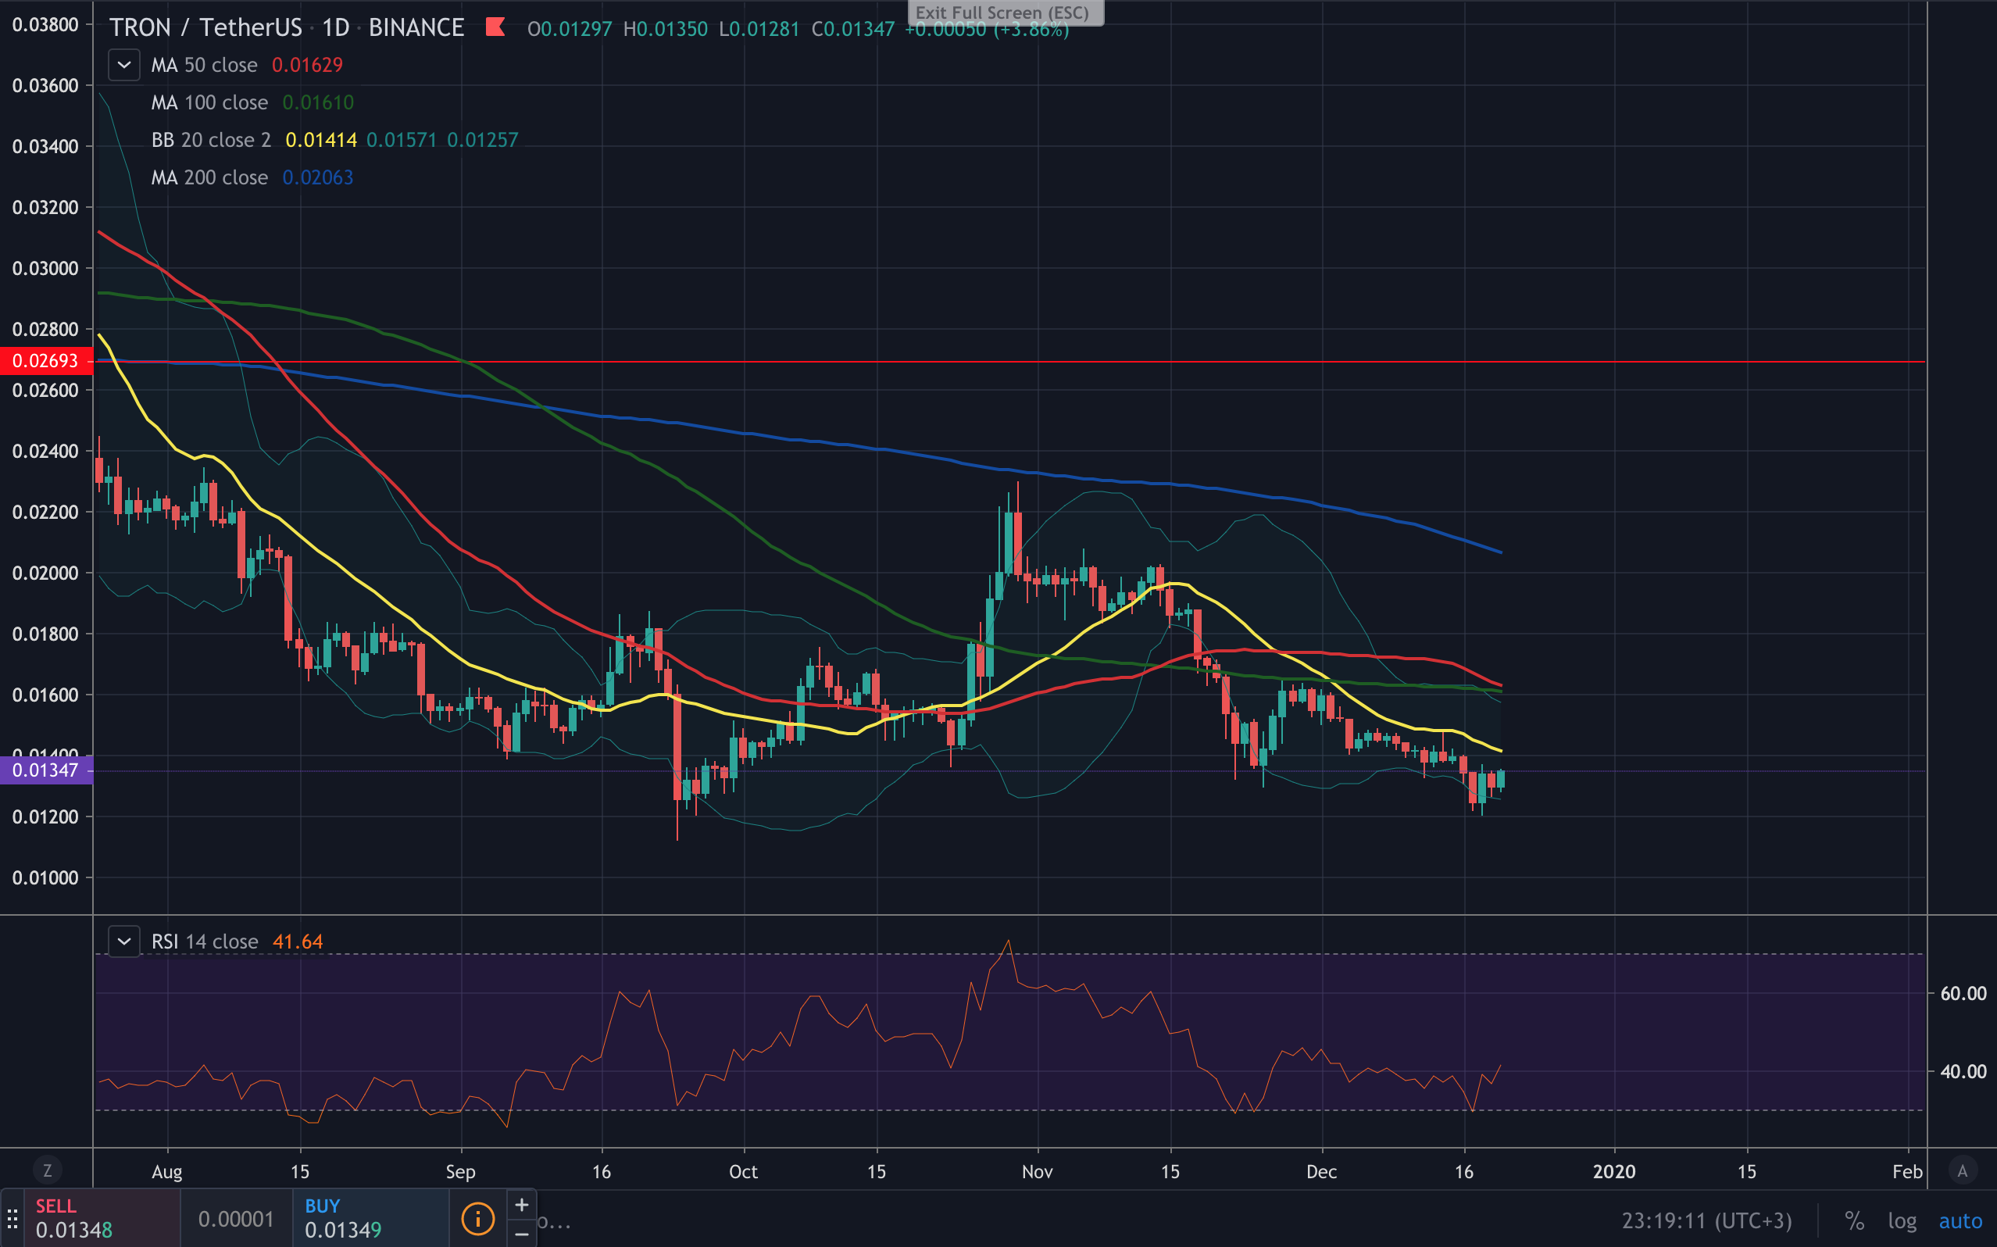1997x1247 pixels.
Task: Click the 0.00001 quantity field
Action: pyautogui.click(x=236, y=1218)
